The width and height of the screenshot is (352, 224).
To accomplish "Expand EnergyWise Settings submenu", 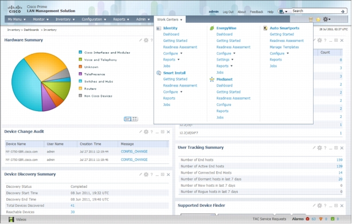I will [232, 60].
